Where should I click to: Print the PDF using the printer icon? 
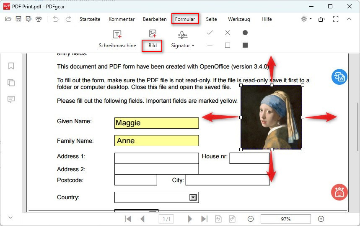(x=39, y=19)
